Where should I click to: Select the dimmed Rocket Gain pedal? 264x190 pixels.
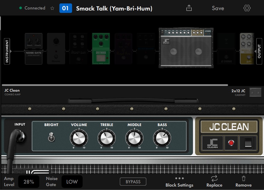(x=78, y=49)
